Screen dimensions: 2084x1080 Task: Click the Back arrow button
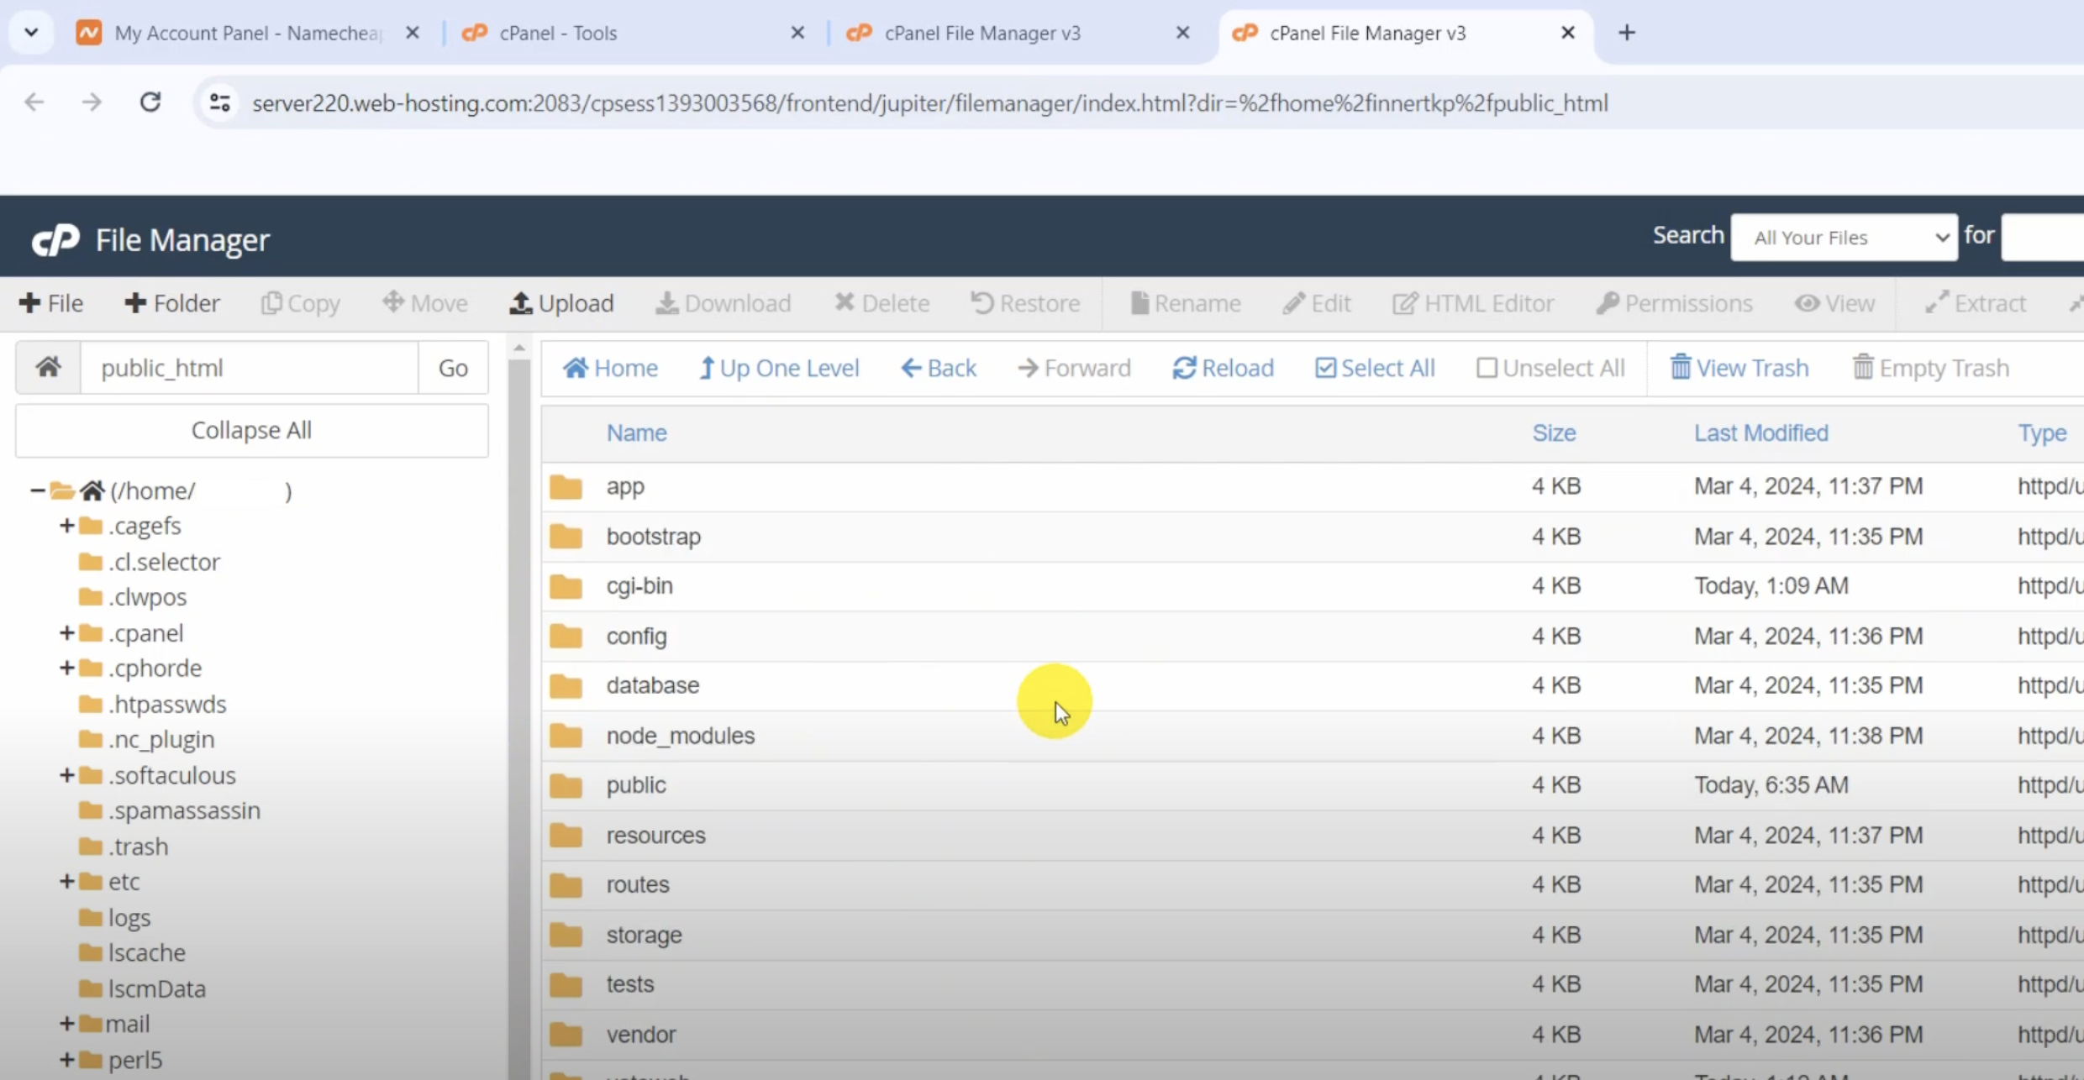pos(939,368)
